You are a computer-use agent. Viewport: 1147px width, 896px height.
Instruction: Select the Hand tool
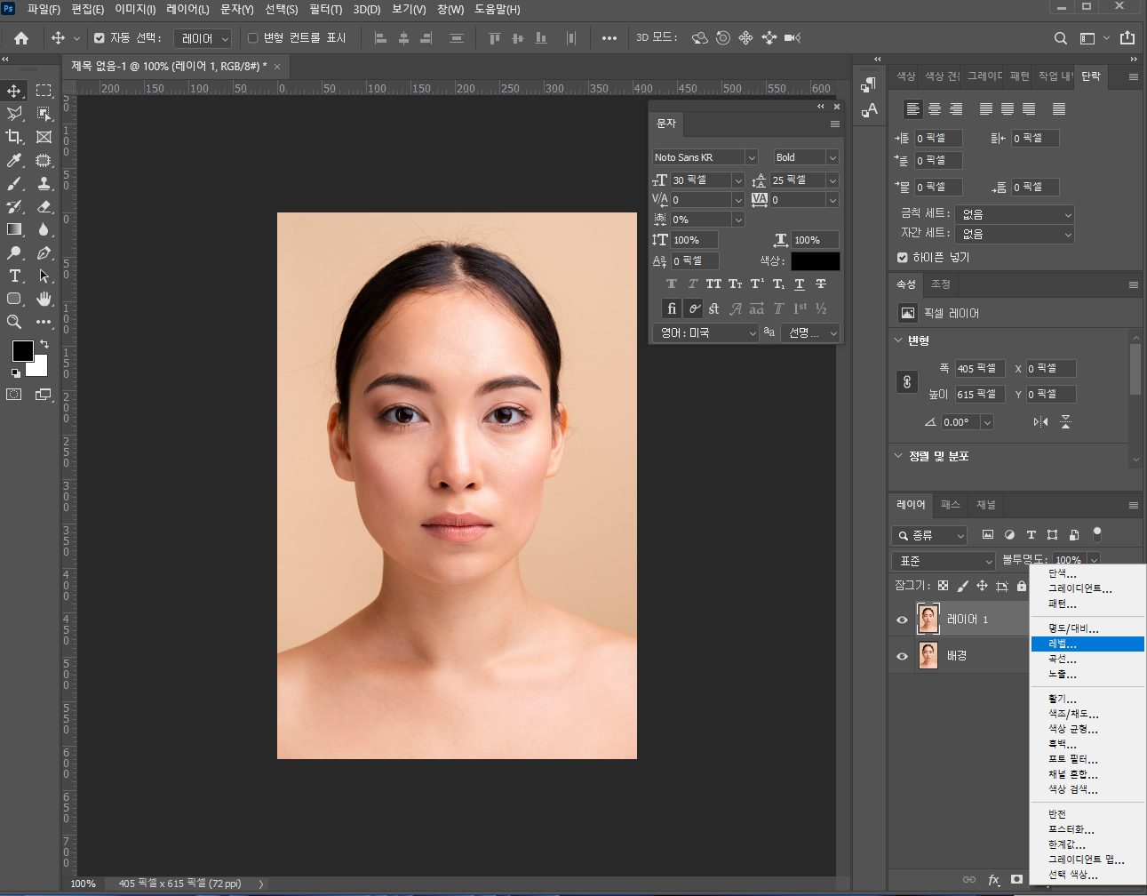[x=44, y=299]
